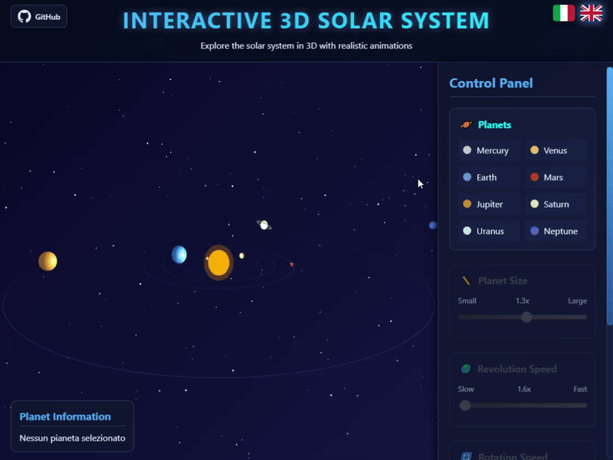613x460 pixels.
Task: Click the small red Mars in scene
Action: point(292,264)
